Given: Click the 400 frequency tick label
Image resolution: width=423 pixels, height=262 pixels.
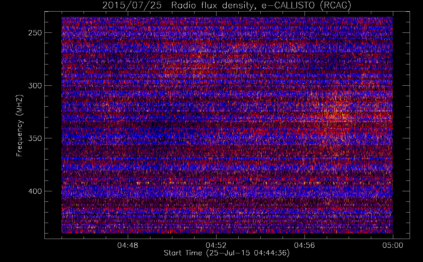Looking at the screenshot, I should click(35, 191).
